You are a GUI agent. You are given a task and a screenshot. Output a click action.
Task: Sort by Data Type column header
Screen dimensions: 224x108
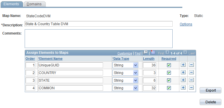(x=121, y=59)
